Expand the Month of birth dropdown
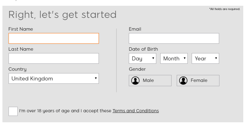This screenshot has width=246, height=125. [174, 59]
